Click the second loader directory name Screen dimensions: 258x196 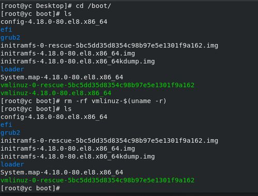tap(12, 164)
